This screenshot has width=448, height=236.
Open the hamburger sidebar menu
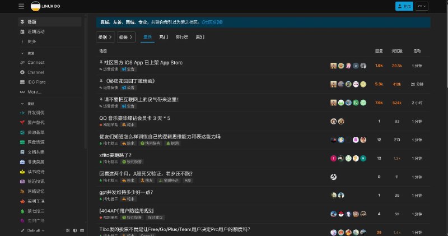21,6
